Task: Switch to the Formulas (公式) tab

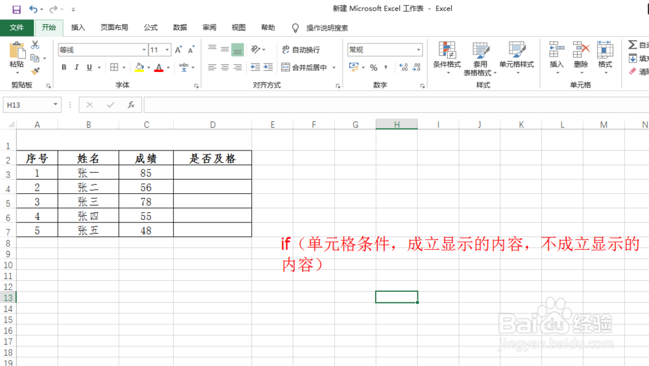Action: point(151,27)
